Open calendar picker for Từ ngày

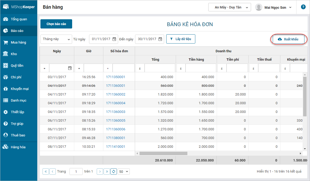[114, 39]
